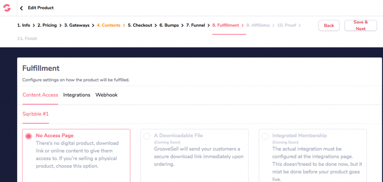The width and height of the screenshot is (383, 182).
Task: Go to step 1. Info
Action: (x=24, y=25)
